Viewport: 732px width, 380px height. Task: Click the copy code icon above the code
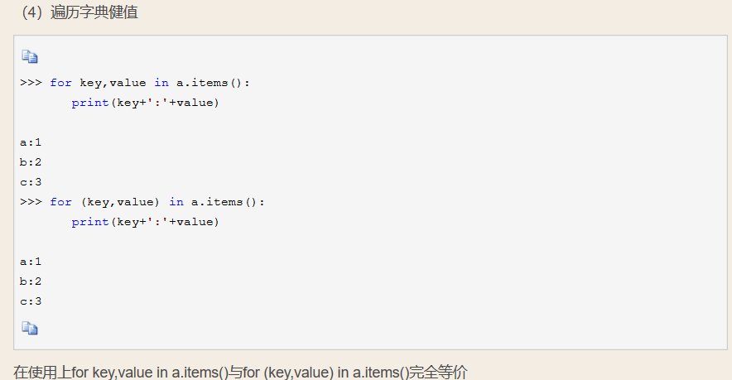(x=30, y=57)
